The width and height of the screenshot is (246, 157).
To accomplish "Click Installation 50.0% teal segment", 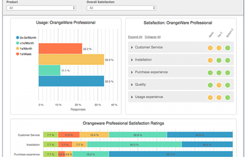I will 134,144.
